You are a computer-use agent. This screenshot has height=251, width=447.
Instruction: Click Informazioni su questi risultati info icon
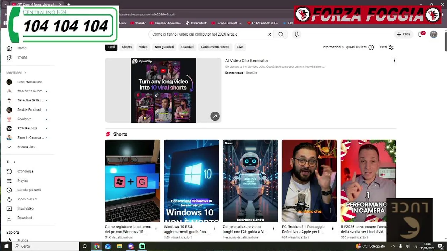click(x=371, y=47)
